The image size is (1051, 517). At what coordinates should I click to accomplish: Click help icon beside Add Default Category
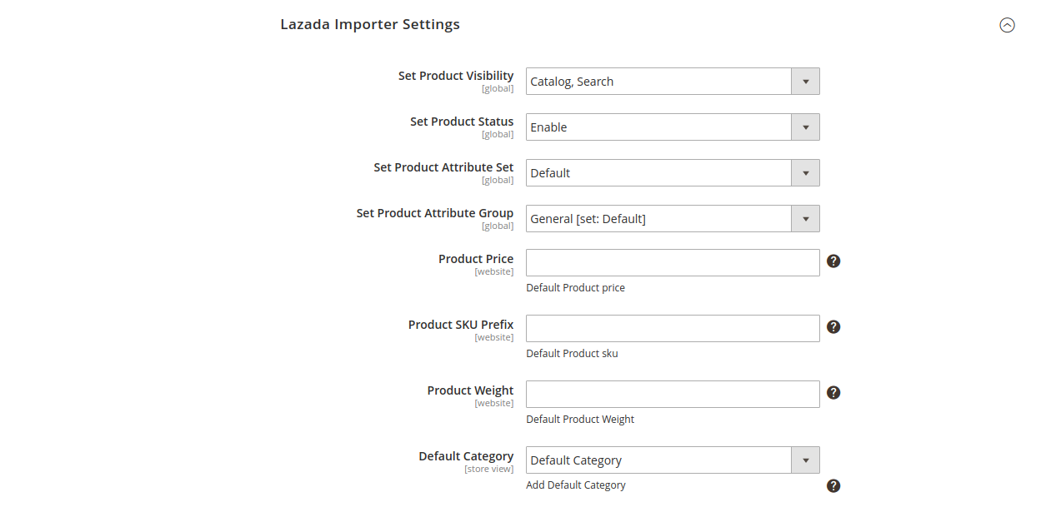pos(833,486)
